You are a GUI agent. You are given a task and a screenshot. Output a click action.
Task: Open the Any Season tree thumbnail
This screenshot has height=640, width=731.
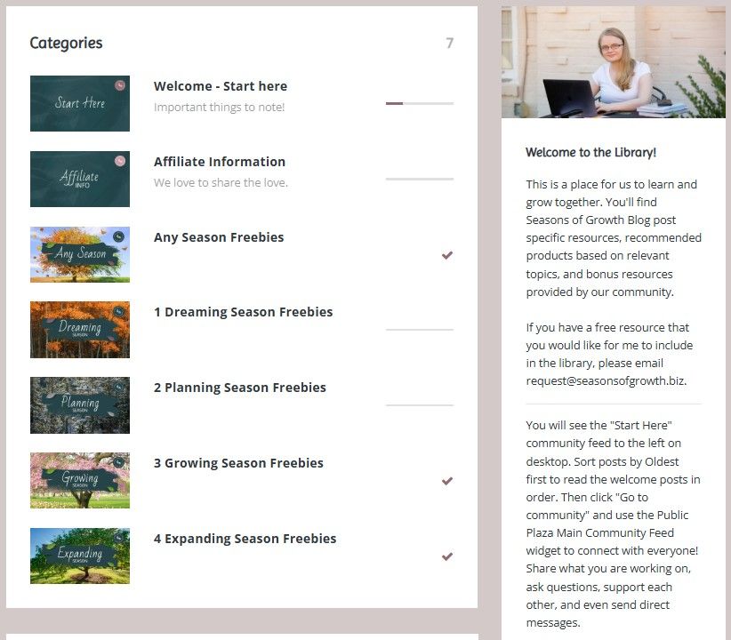click(x=80, y=254)
